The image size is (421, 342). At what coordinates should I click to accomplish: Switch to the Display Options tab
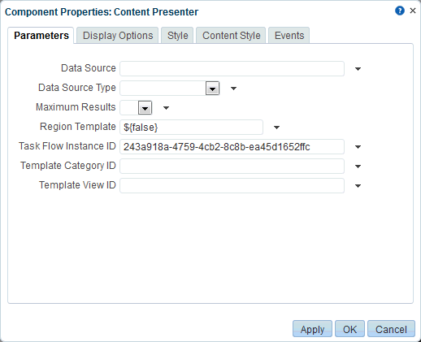pyautogui.click(x=118, y=36)
